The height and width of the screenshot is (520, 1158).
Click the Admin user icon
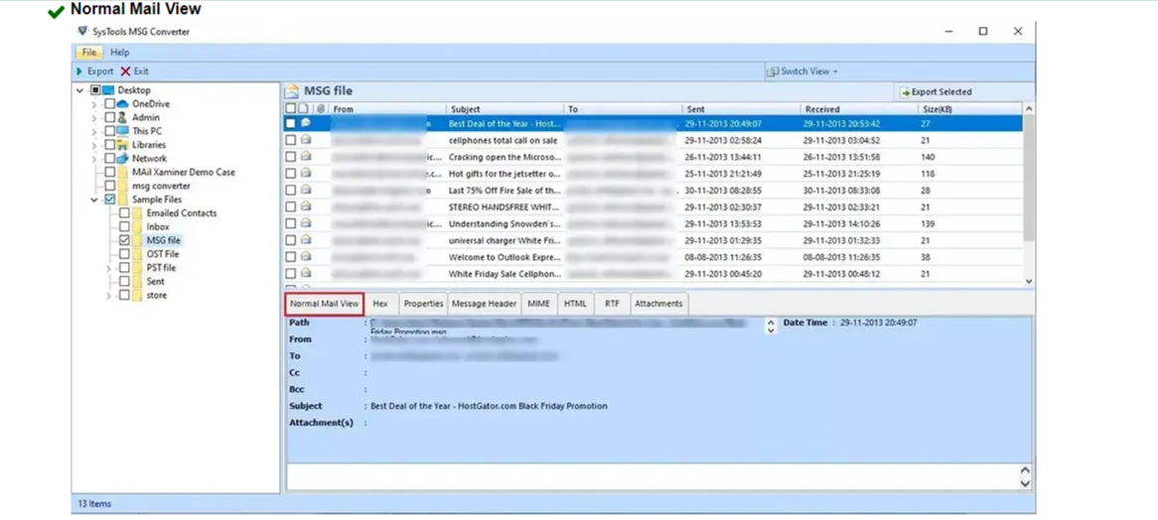tap(123, 117)
